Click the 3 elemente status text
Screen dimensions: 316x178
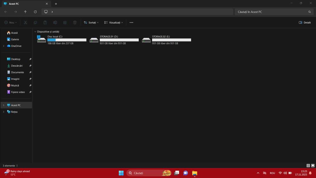point(9,166)
